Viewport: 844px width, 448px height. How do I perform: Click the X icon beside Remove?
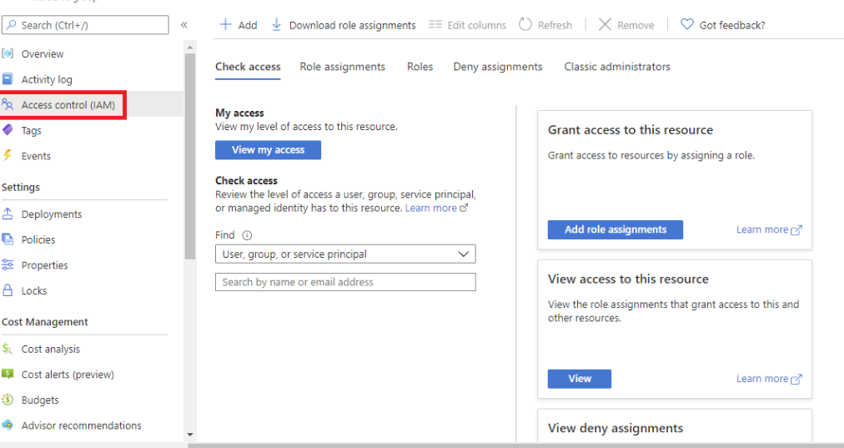pyautogui.click(x=605, y=24)
